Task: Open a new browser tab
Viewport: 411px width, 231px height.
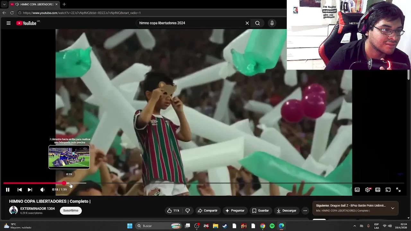Action: tap(64, 4)
